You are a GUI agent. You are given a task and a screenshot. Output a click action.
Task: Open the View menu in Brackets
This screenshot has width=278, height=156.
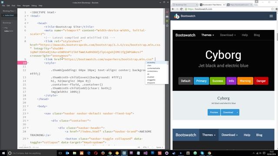click(19, 6)
